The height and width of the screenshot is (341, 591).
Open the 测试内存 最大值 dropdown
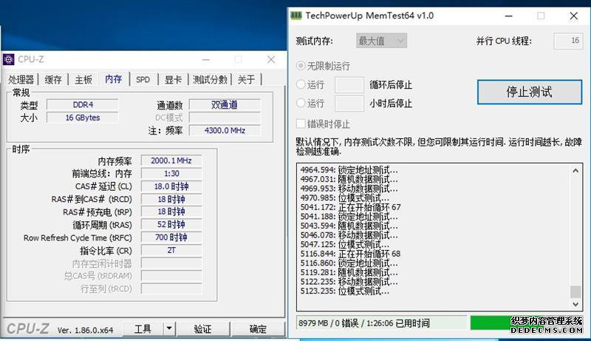381,41
